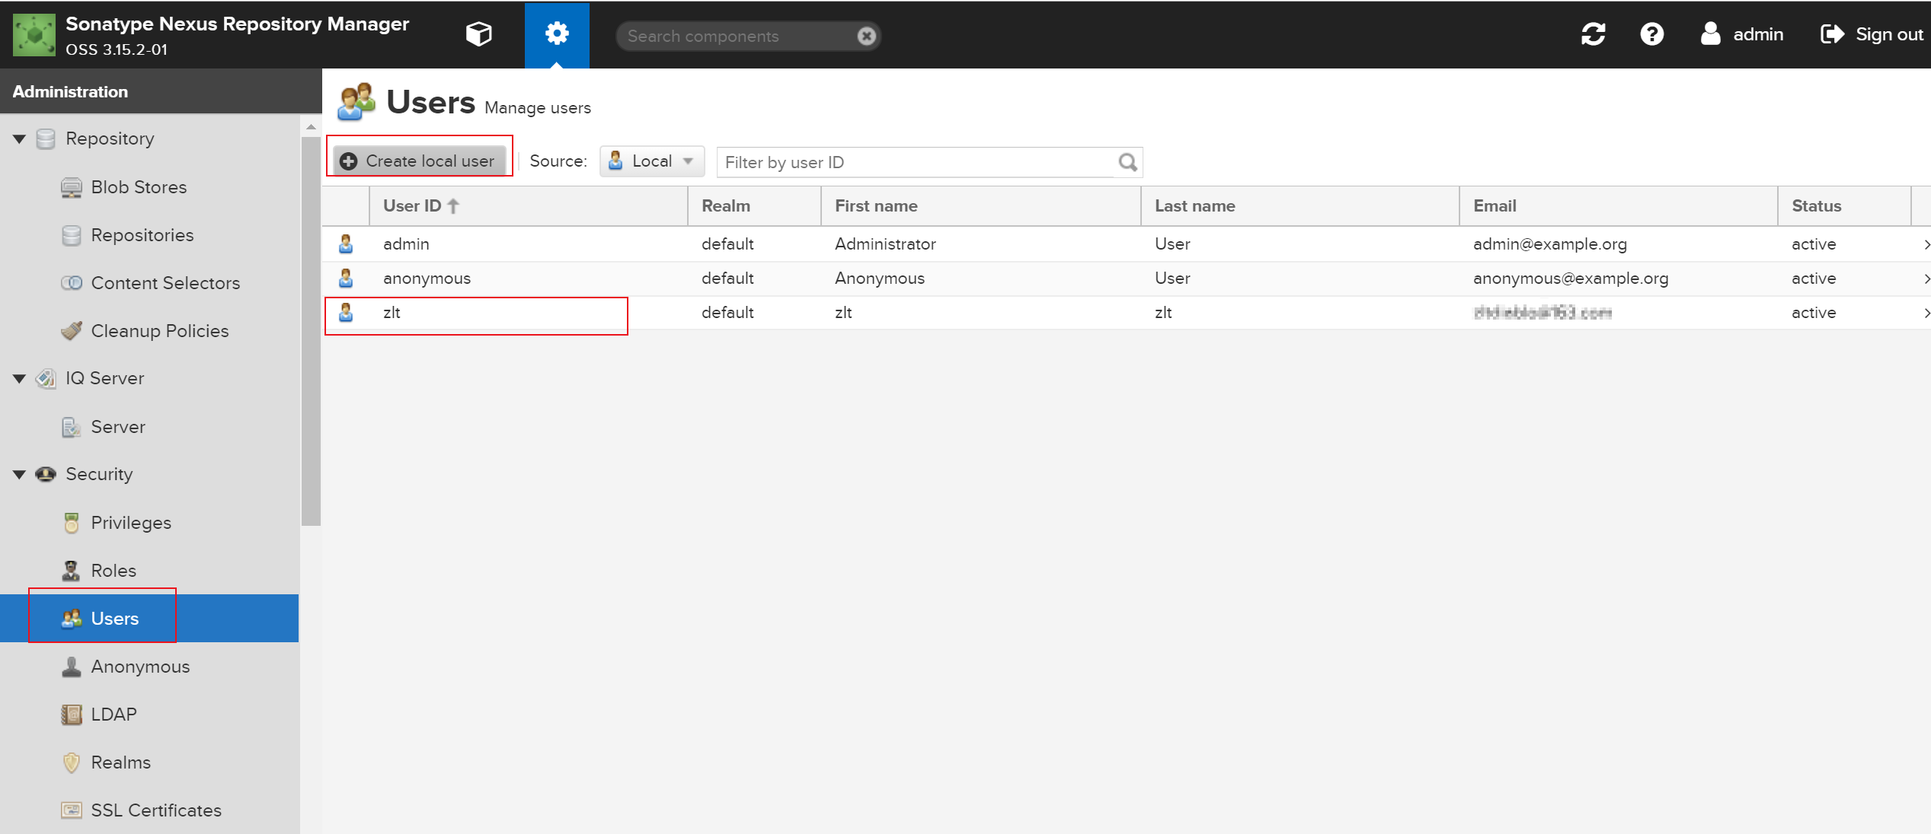This screenshot has height=834, width=1931.
Task: Open Administration gear icon
Action: click(x=557, y=34)
